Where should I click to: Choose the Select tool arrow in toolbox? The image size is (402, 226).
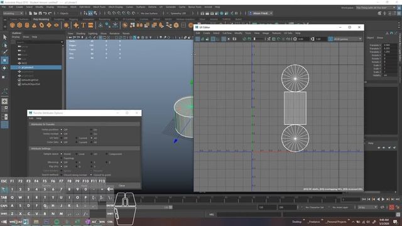pos(4,38)
